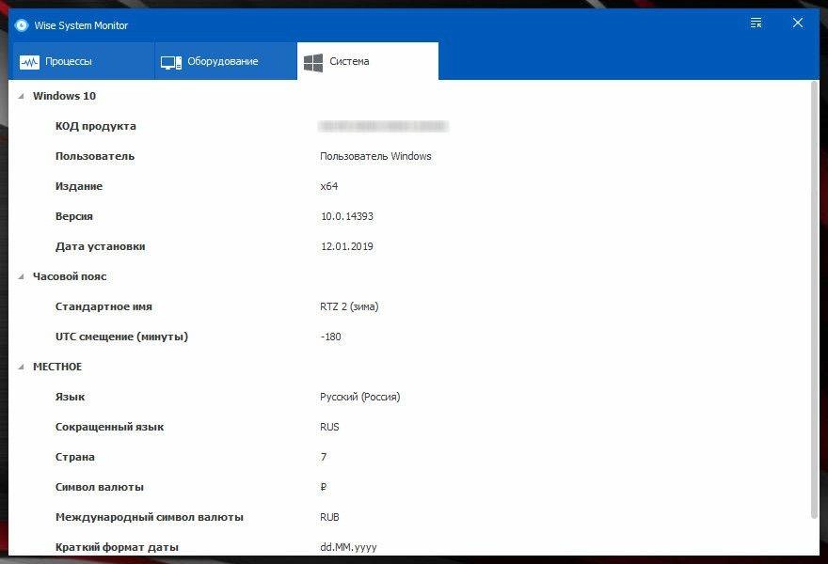Click the -180 offset value
Viewport: 828px width, 564px height.
coord(330,337)
